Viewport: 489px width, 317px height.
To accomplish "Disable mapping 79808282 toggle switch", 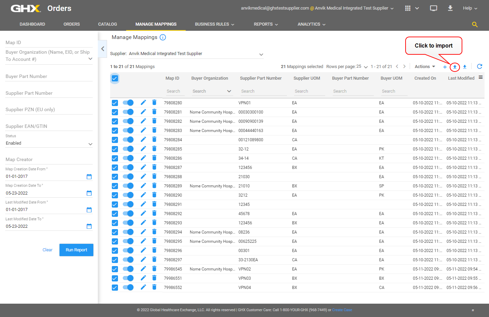I will pyautogui.click(x=128, y=121).
